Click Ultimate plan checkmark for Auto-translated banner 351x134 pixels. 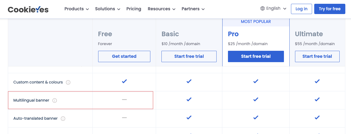tap(317, 118)
